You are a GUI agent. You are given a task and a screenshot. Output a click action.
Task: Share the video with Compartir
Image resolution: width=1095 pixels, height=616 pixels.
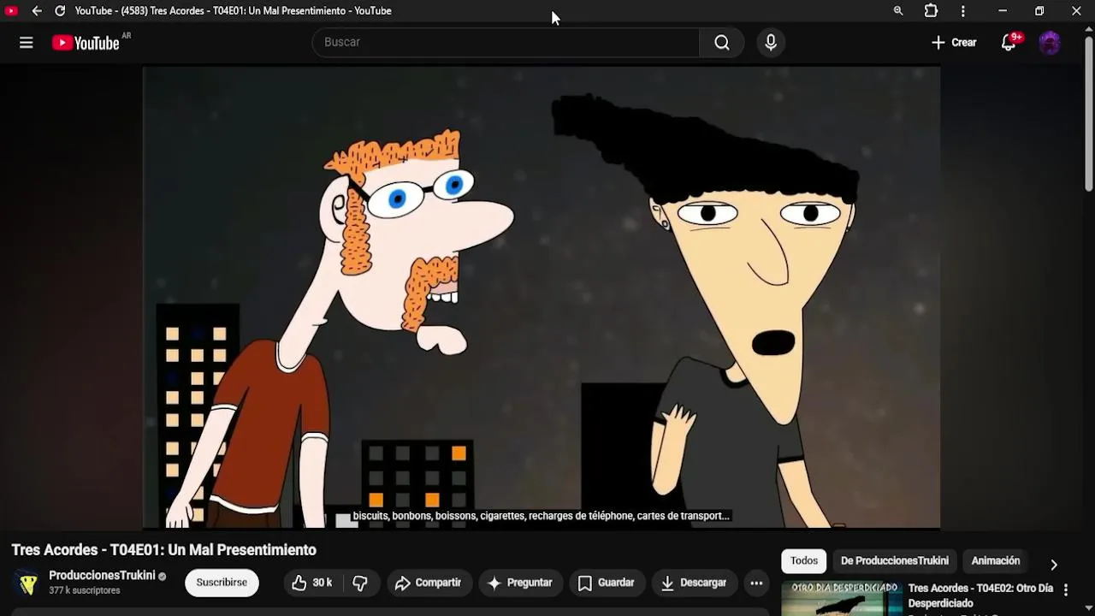428,583
